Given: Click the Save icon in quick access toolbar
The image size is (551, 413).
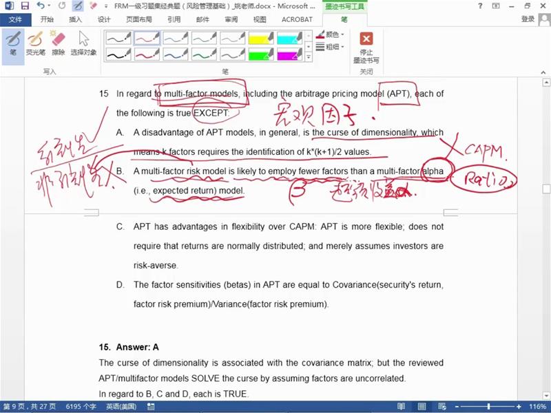Looking at the screenshot, I should point(24,6).
